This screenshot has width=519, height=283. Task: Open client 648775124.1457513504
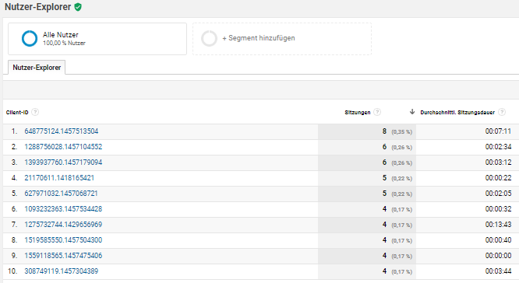point(62,131)
